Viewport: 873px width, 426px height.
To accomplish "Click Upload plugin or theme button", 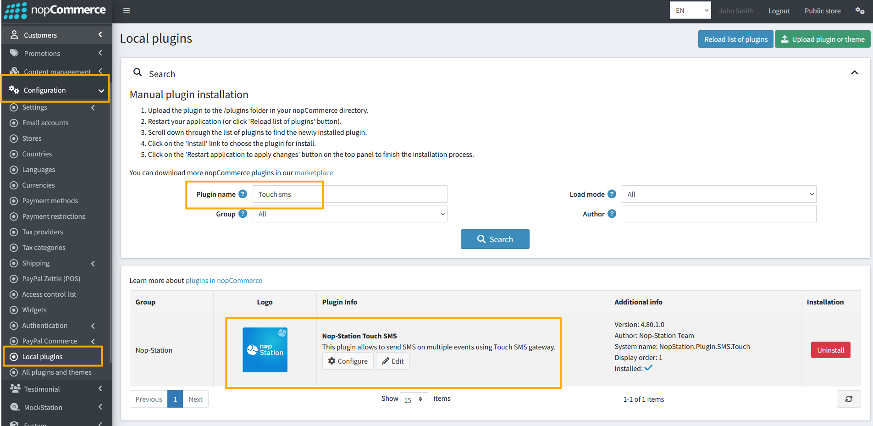I will coord(823,39).
